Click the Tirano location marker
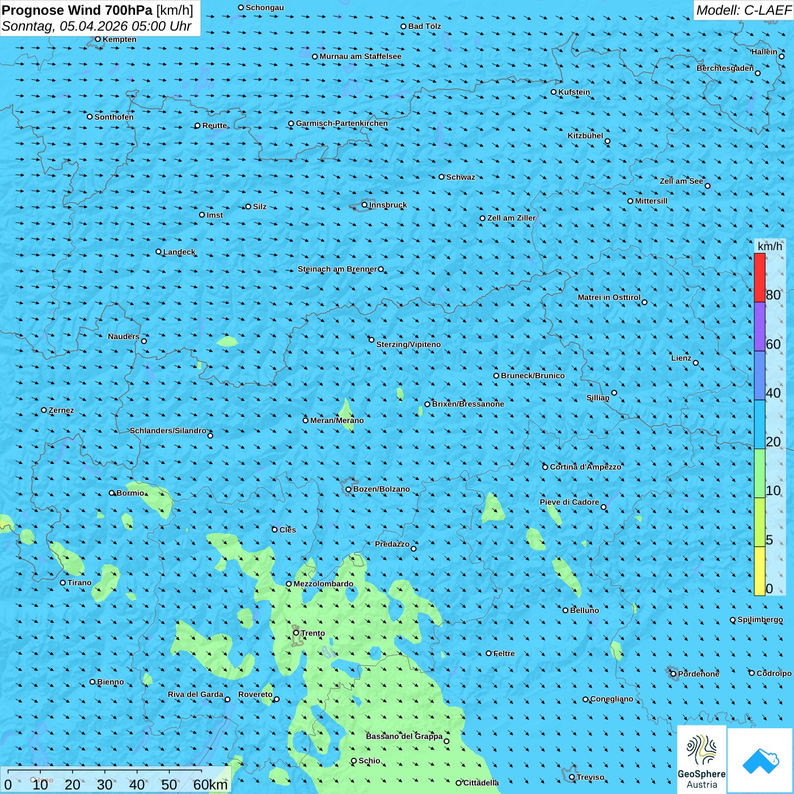794x794 pixels. pos(63,582)
